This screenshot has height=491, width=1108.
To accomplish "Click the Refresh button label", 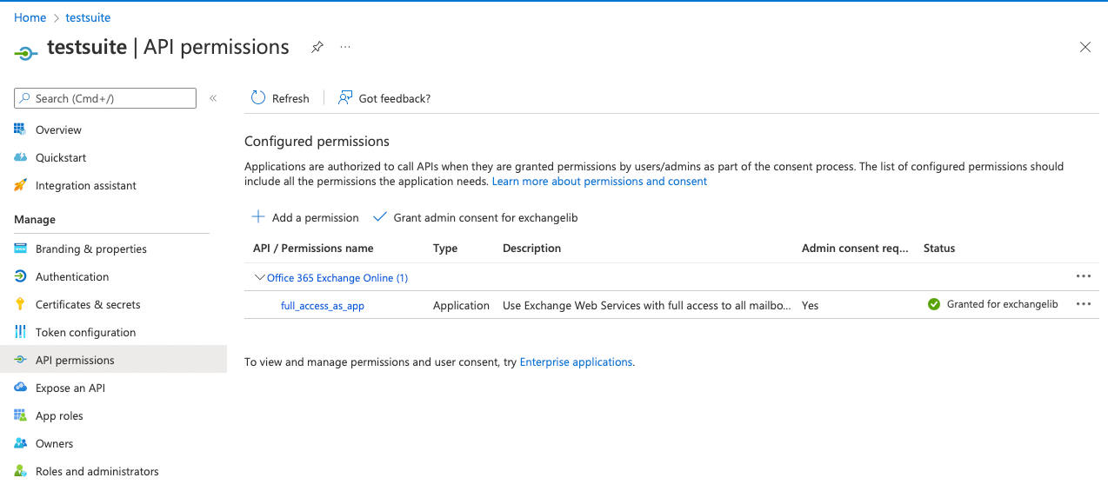I will click(x=290, y=98).
